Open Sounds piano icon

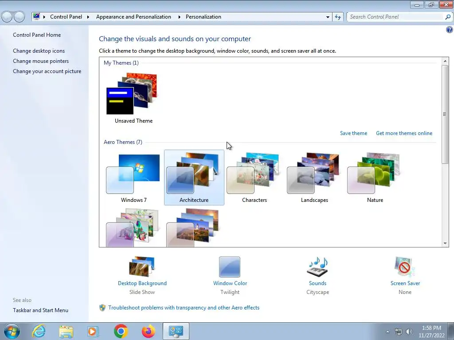tap(317, 267)
